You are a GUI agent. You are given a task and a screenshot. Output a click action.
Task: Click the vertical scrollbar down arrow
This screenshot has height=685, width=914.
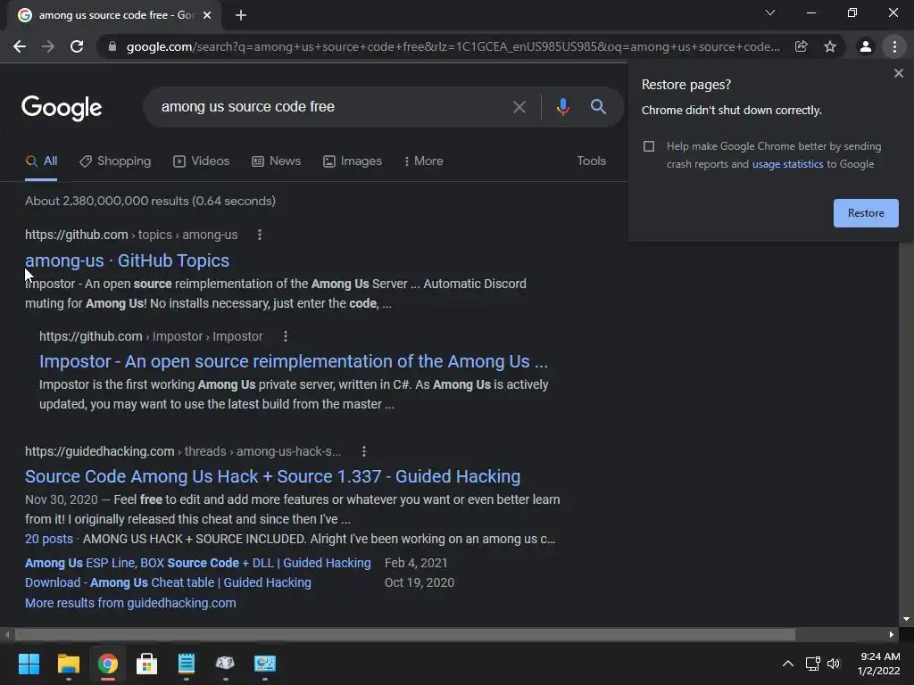(x=906, y=619)
